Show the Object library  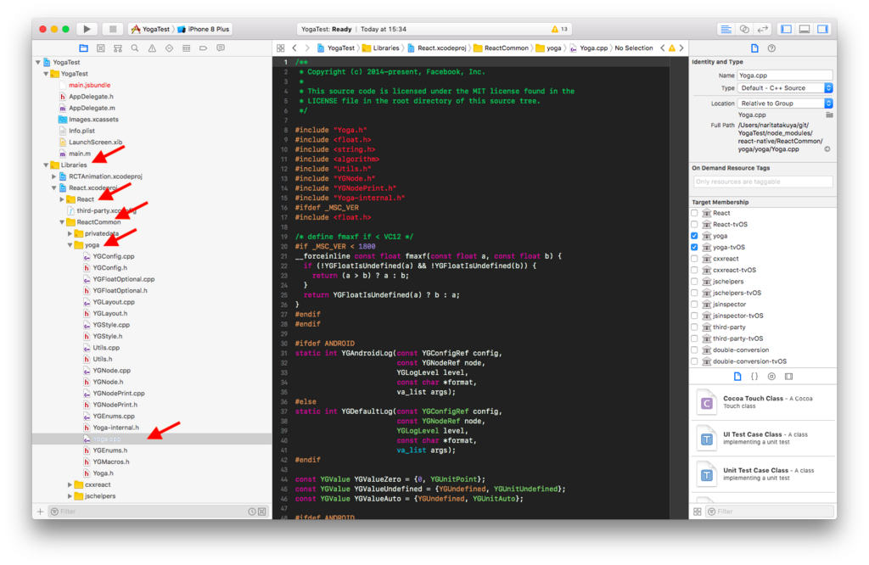(771, 376)
